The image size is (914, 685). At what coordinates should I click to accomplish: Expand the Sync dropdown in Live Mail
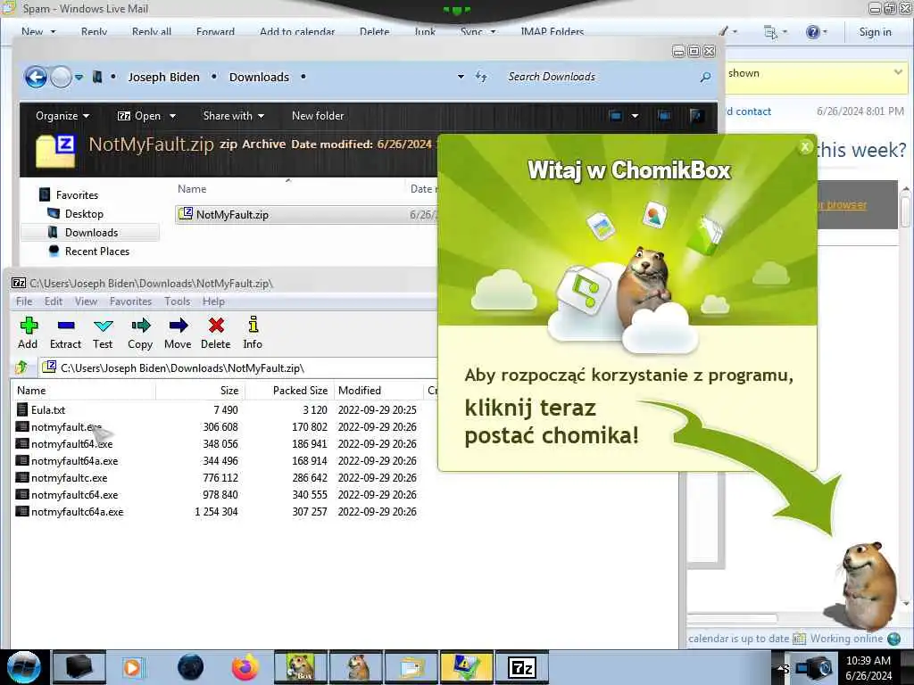(493, 32)
